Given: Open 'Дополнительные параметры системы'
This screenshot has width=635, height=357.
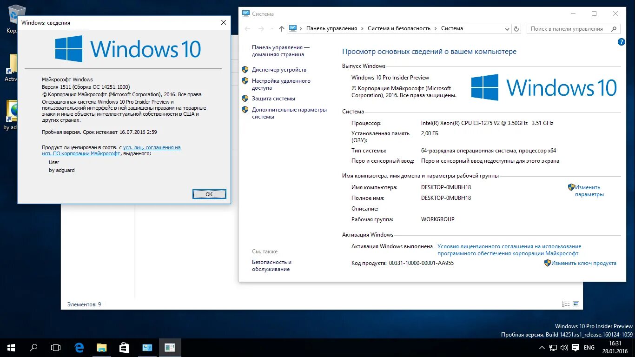Looking at the screenshot, I should [289, 113].
